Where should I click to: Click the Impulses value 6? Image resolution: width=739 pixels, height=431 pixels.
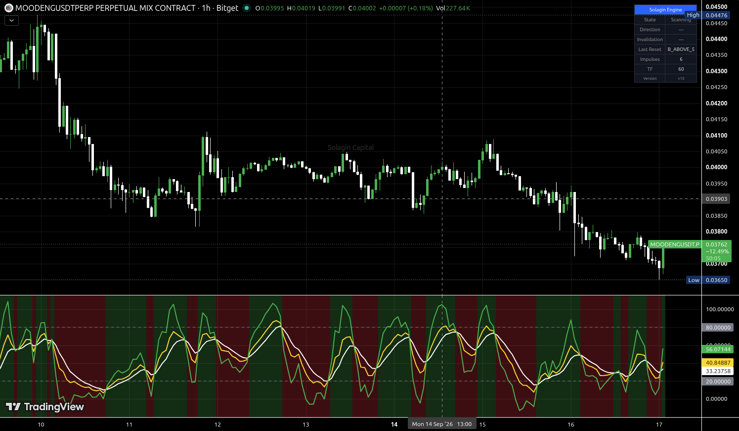click(x=681, y=59)
